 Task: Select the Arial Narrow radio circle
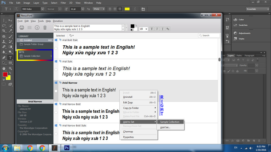tap(56, 91)
